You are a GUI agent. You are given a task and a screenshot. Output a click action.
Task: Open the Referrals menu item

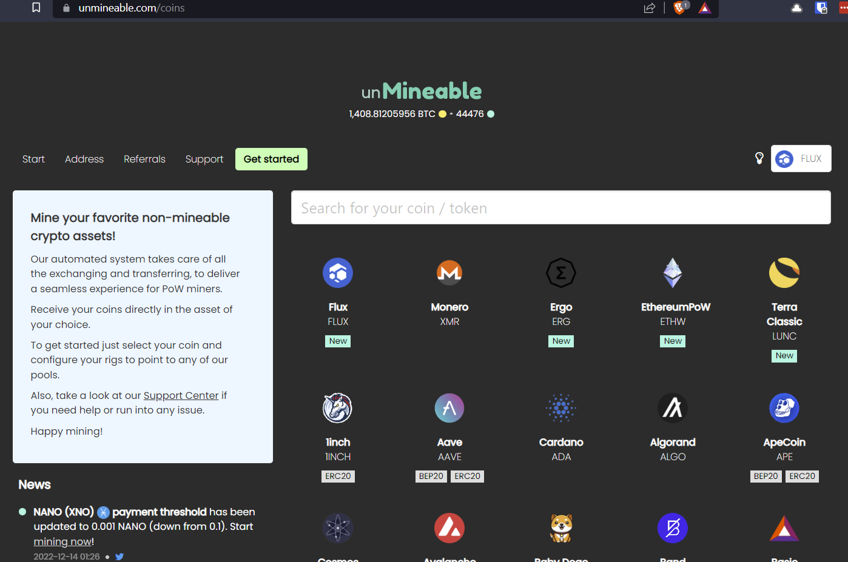pos(144,159)
